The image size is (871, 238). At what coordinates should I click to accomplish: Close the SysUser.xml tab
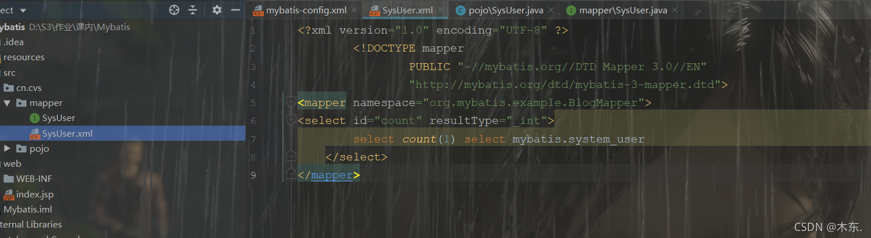click(x=442, y=10)
